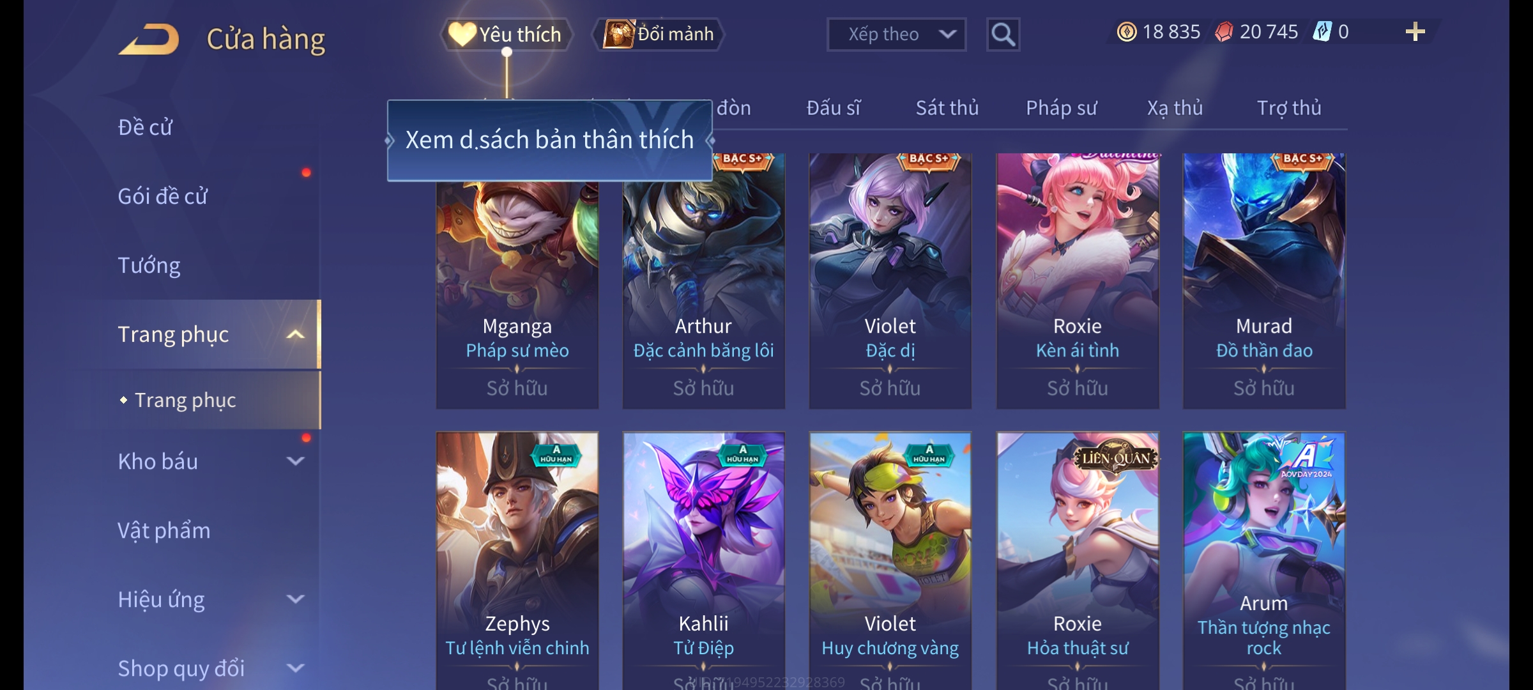Select the Trợ thủ role tab
1533x690 pixels.
tap(1289, 108)
